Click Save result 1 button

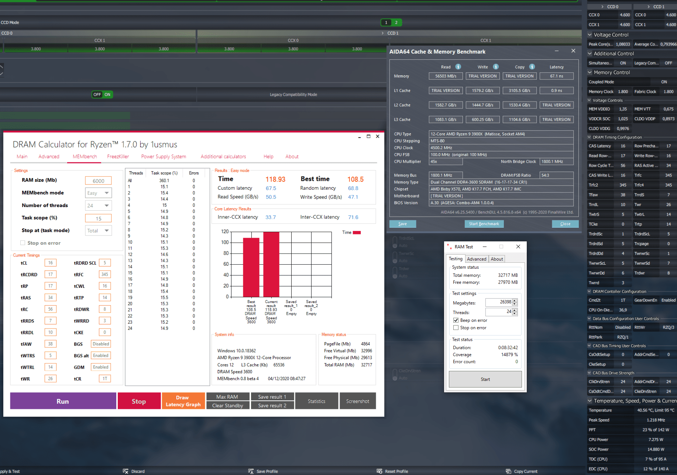click(x=272, y=397)
